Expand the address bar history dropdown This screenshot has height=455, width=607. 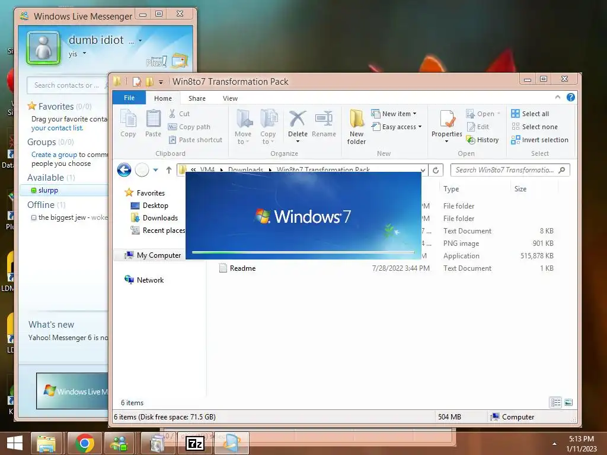pos(423,170)
